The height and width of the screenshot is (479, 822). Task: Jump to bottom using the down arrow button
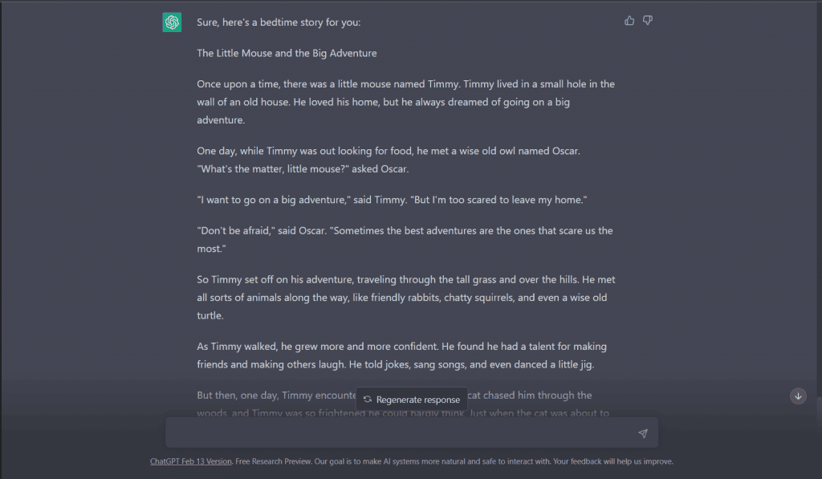pyautogui.click(x=798, y=396)
